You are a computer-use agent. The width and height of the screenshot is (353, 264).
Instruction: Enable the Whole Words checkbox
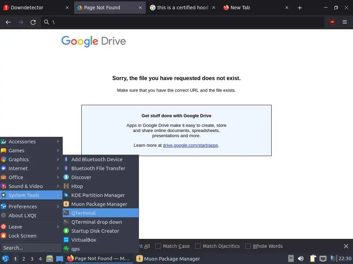tap(248, 246)
